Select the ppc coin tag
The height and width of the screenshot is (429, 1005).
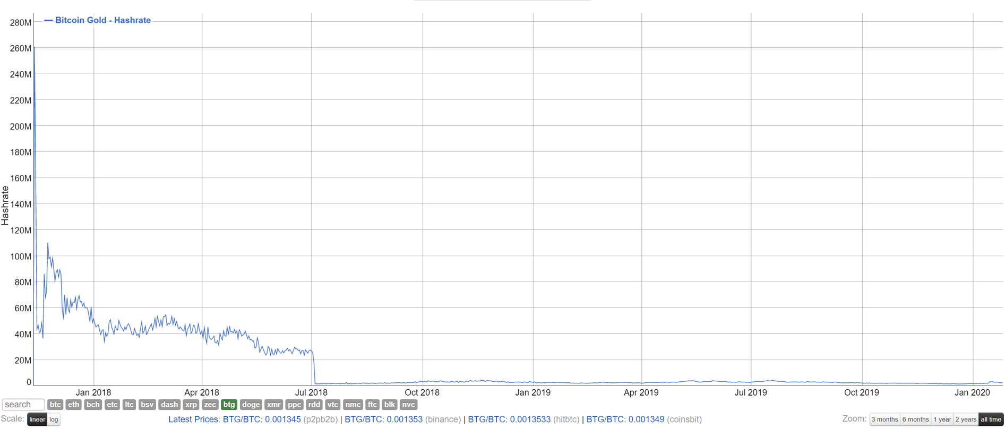tap(295, 405)
